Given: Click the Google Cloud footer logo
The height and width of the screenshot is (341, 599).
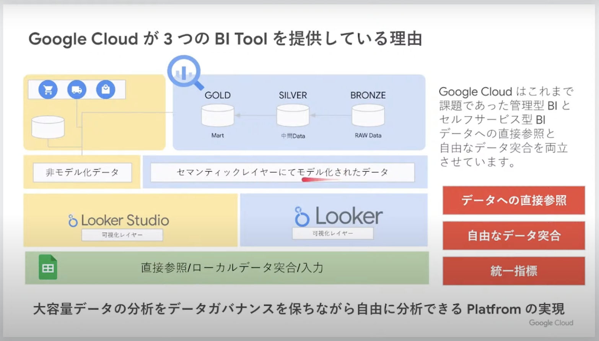Looking at the screenshot, I should tap(551, 323).
